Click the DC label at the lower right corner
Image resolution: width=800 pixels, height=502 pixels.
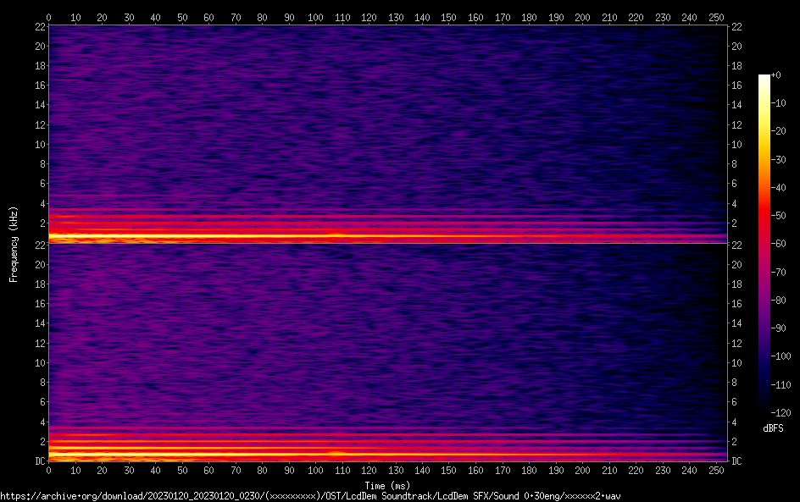737,461
